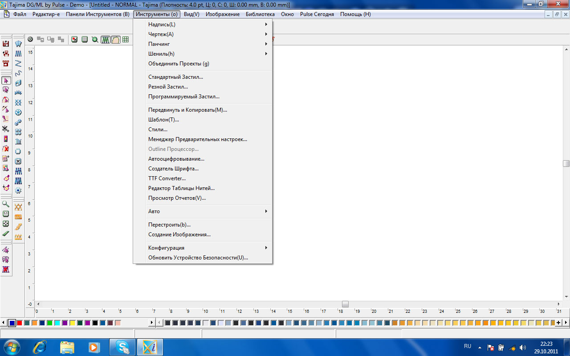Open Стандартный Застил... dialog
This screenshot has height=356, width=570.
[203, 77]
